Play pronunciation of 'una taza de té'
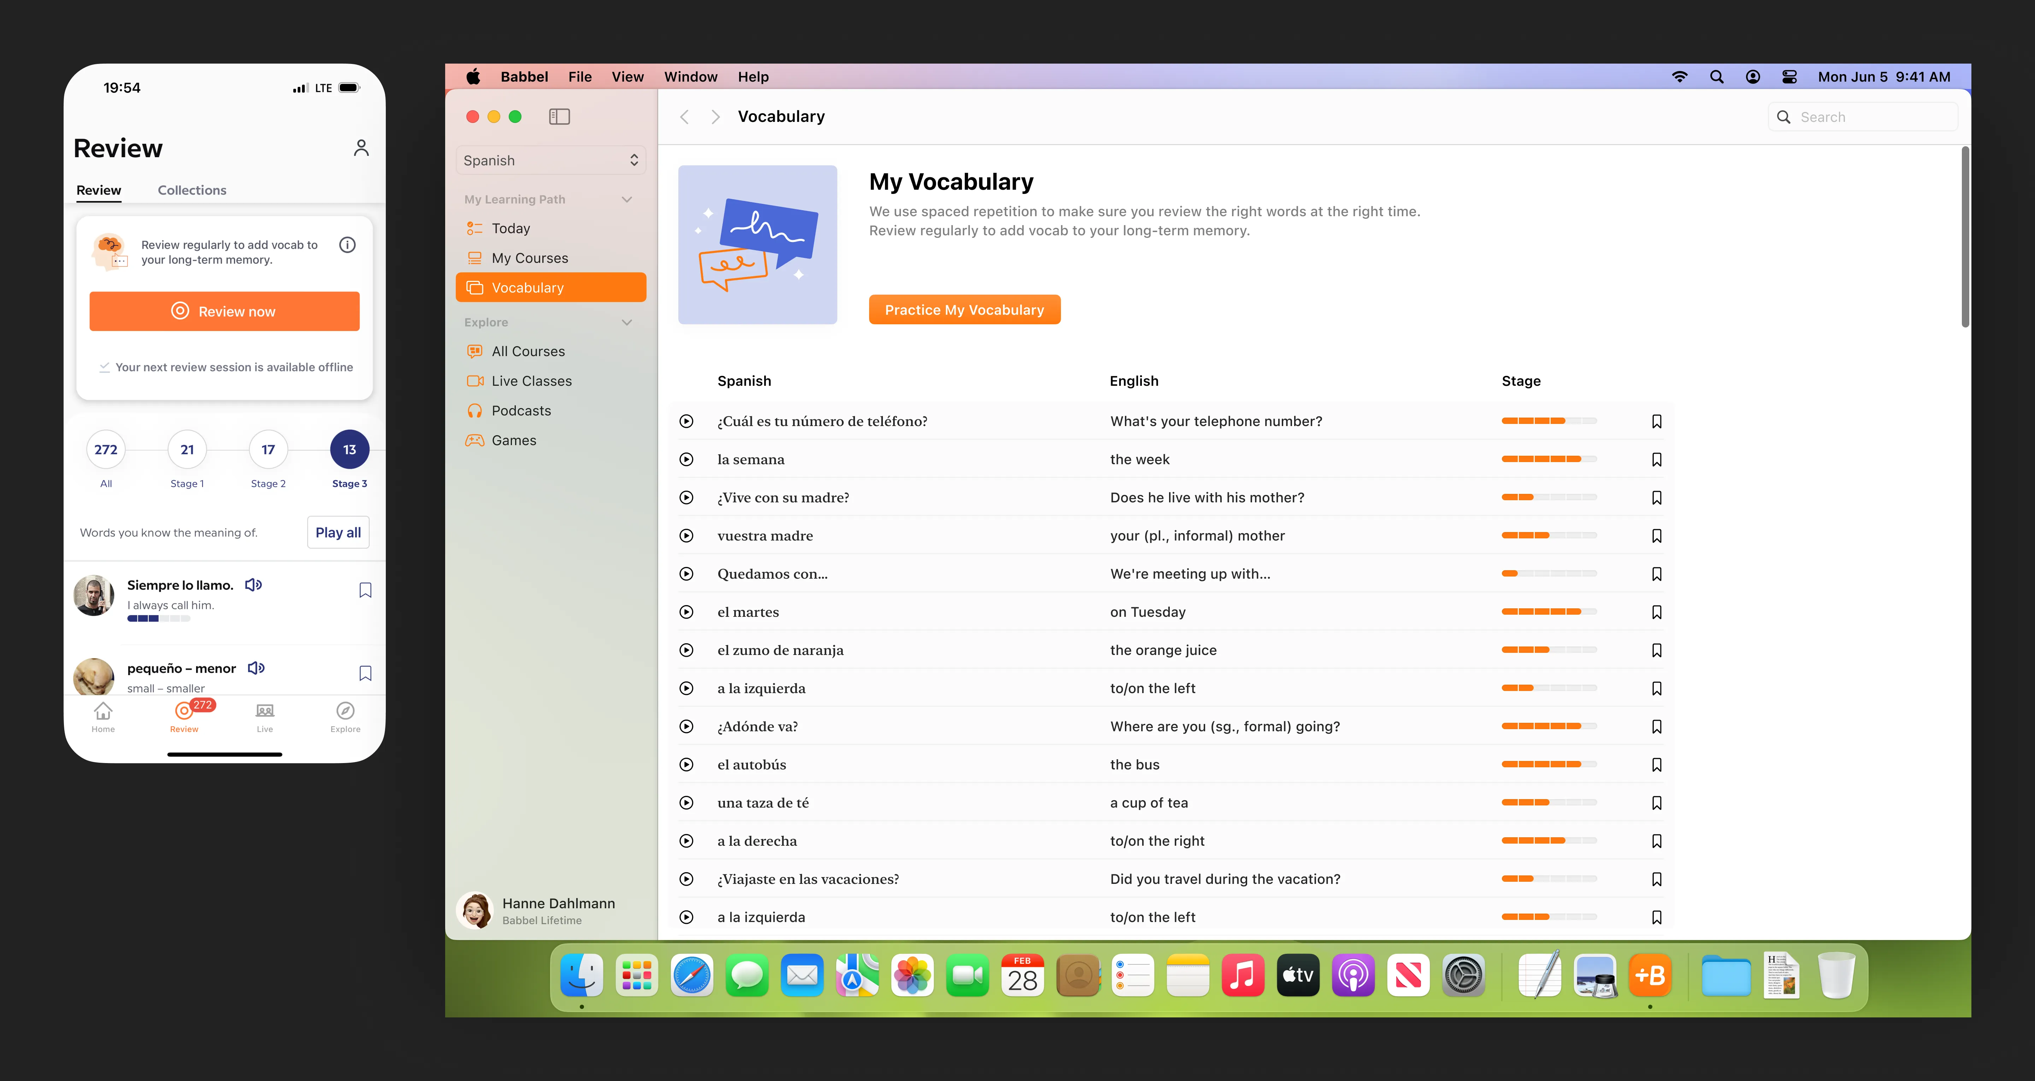Image resolution: width=2035 pixels, height=1081 pixels. [x=686, y=803]
